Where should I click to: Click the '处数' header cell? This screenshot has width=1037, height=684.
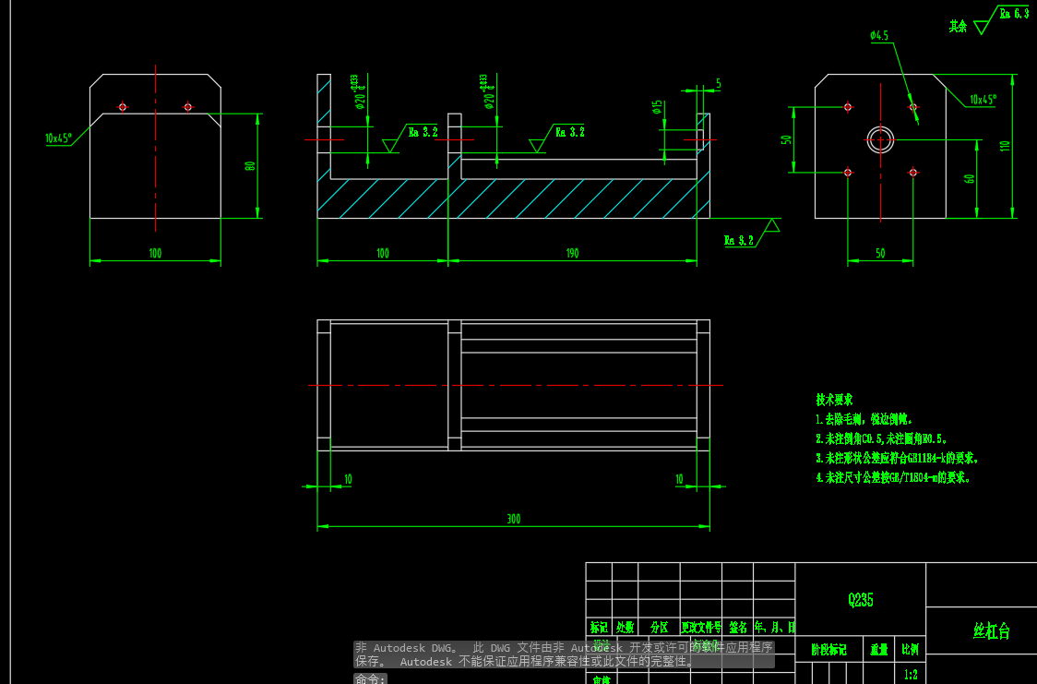pos(625,627)
